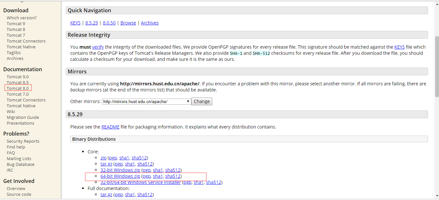Open sha1 checksum for Core zip
The width and height of the screenshot is (439, 200).
[124, 158]
